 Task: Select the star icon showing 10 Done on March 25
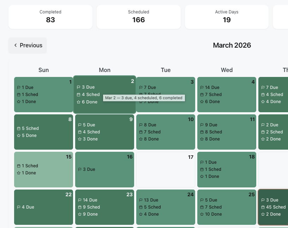tap(202, 214)
